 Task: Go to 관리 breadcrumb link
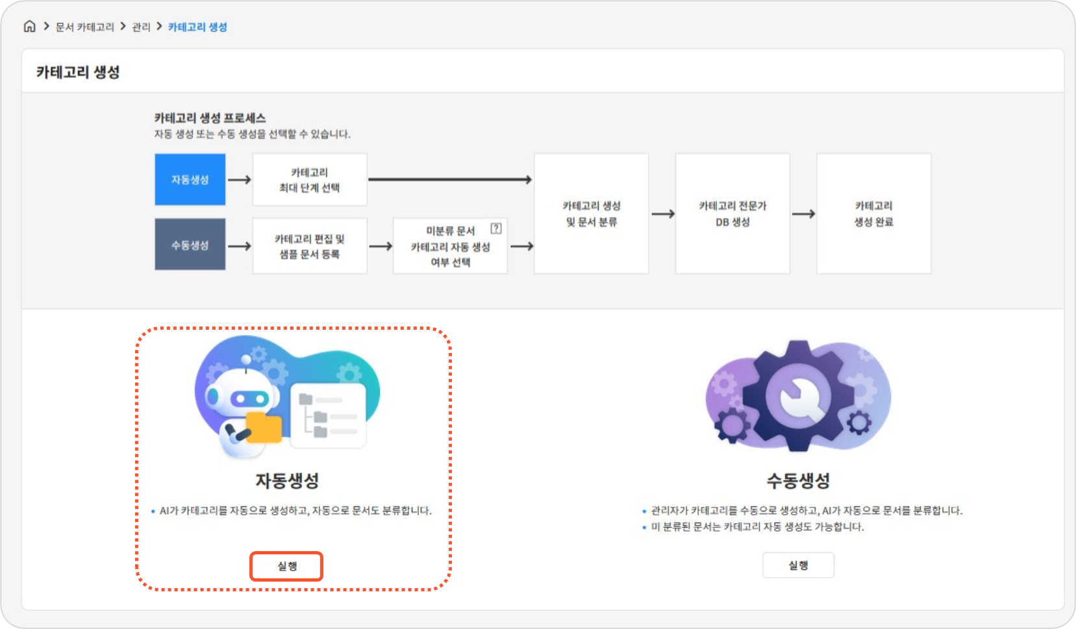141,27
